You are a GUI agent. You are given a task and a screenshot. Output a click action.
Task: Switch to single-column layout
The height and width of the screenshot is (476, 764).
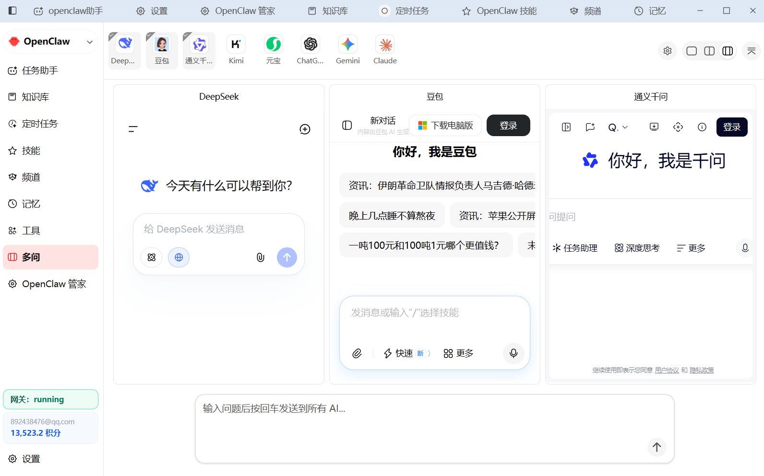(x=692, y=51)
